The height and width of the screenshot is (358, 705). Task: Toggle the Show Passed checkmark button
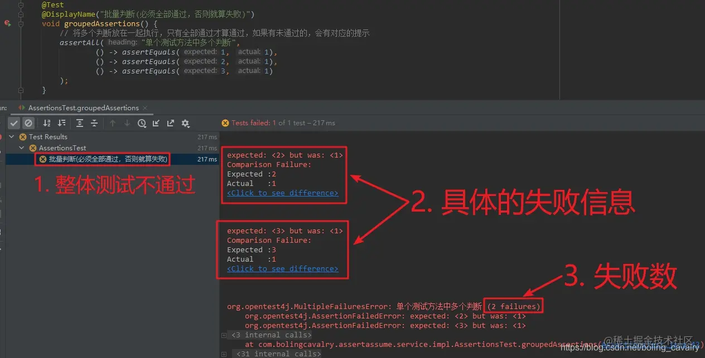(x=15, y=123)
